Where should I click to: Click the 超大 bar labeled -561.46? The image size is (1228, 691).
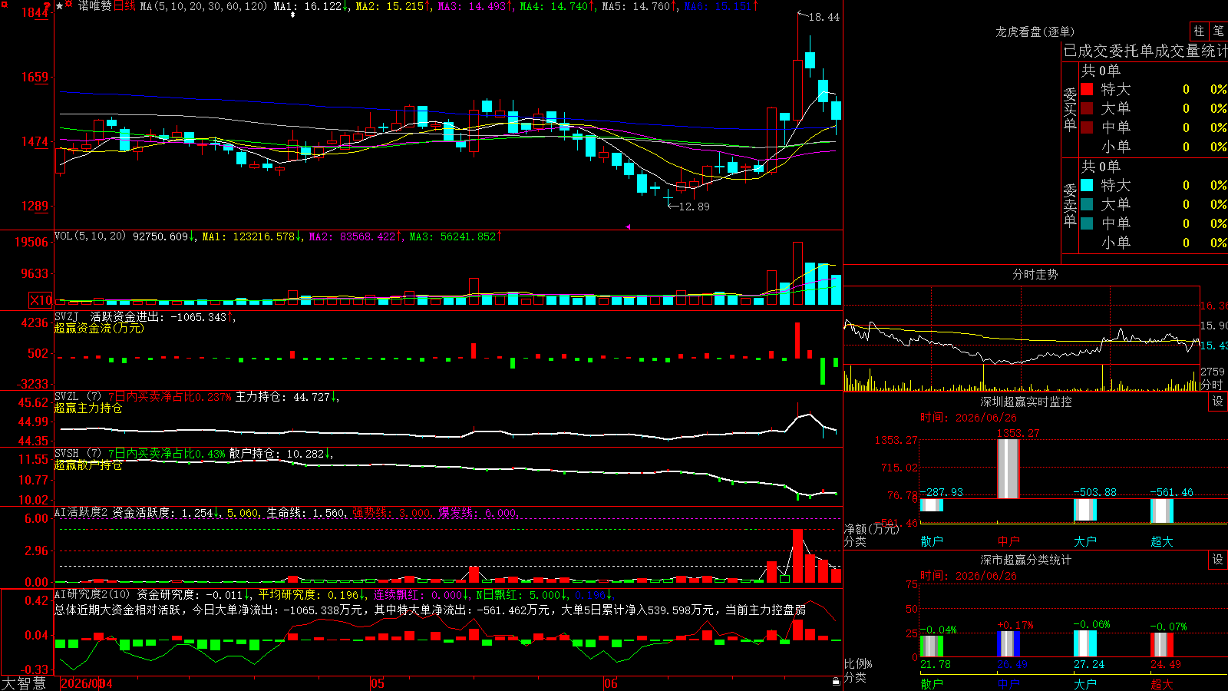tap(1162, 511)
